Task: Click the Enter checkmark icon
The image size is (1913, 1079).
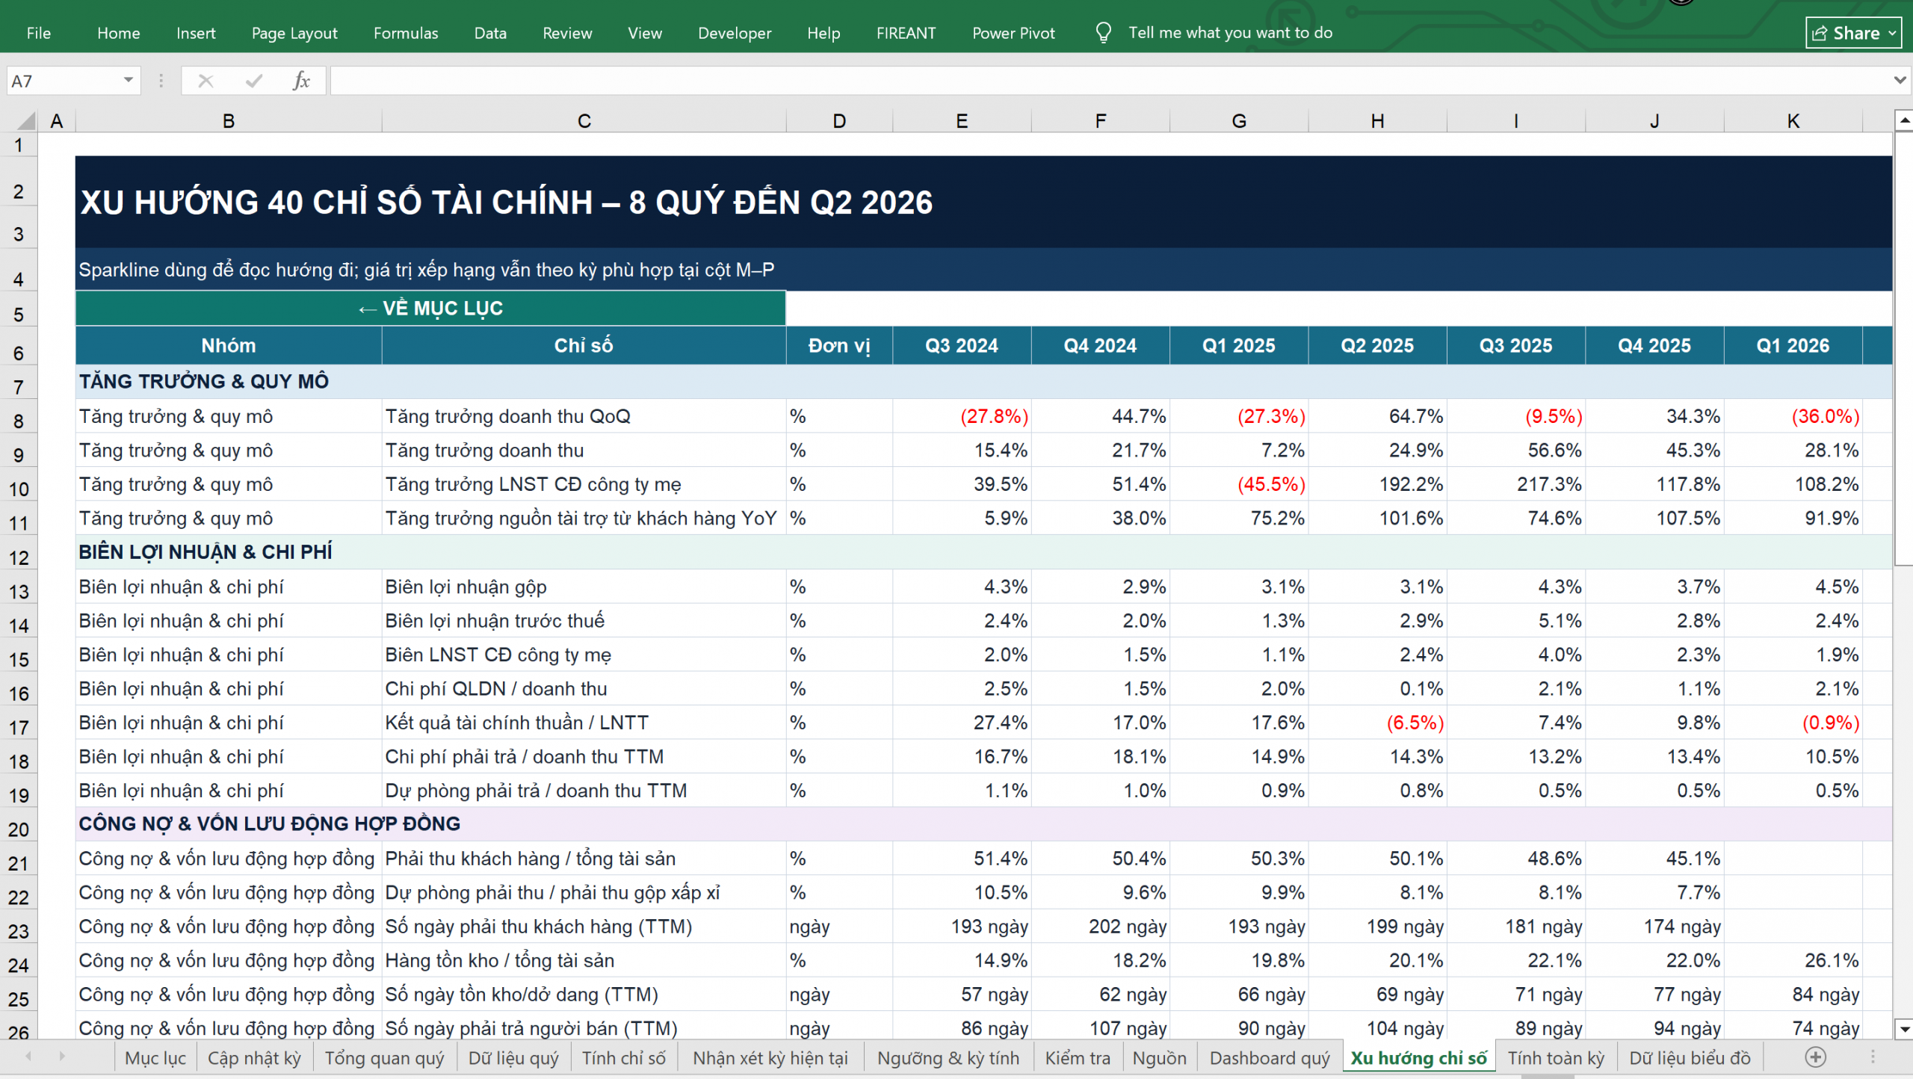Action: 254,81
